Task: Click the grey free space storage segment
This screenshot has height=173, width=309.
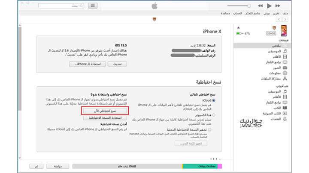Action: [127, 166]
